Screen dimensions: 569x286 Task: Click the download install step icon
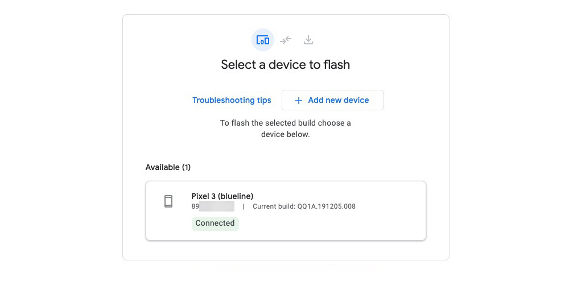click(x=308, y=40)
